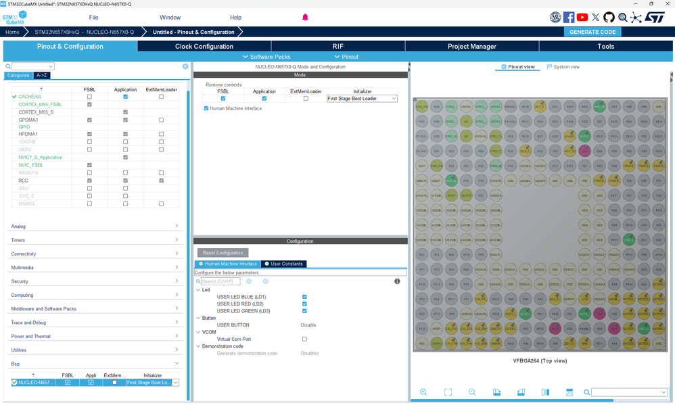
Task: Click the pin search magnifier icon
Action: pos(587,392)
